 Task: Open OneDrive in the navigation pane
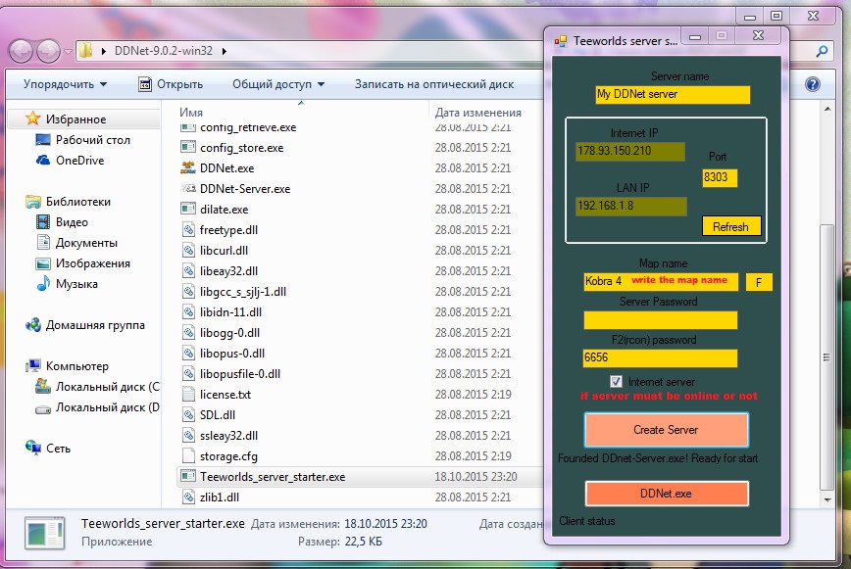78,161
